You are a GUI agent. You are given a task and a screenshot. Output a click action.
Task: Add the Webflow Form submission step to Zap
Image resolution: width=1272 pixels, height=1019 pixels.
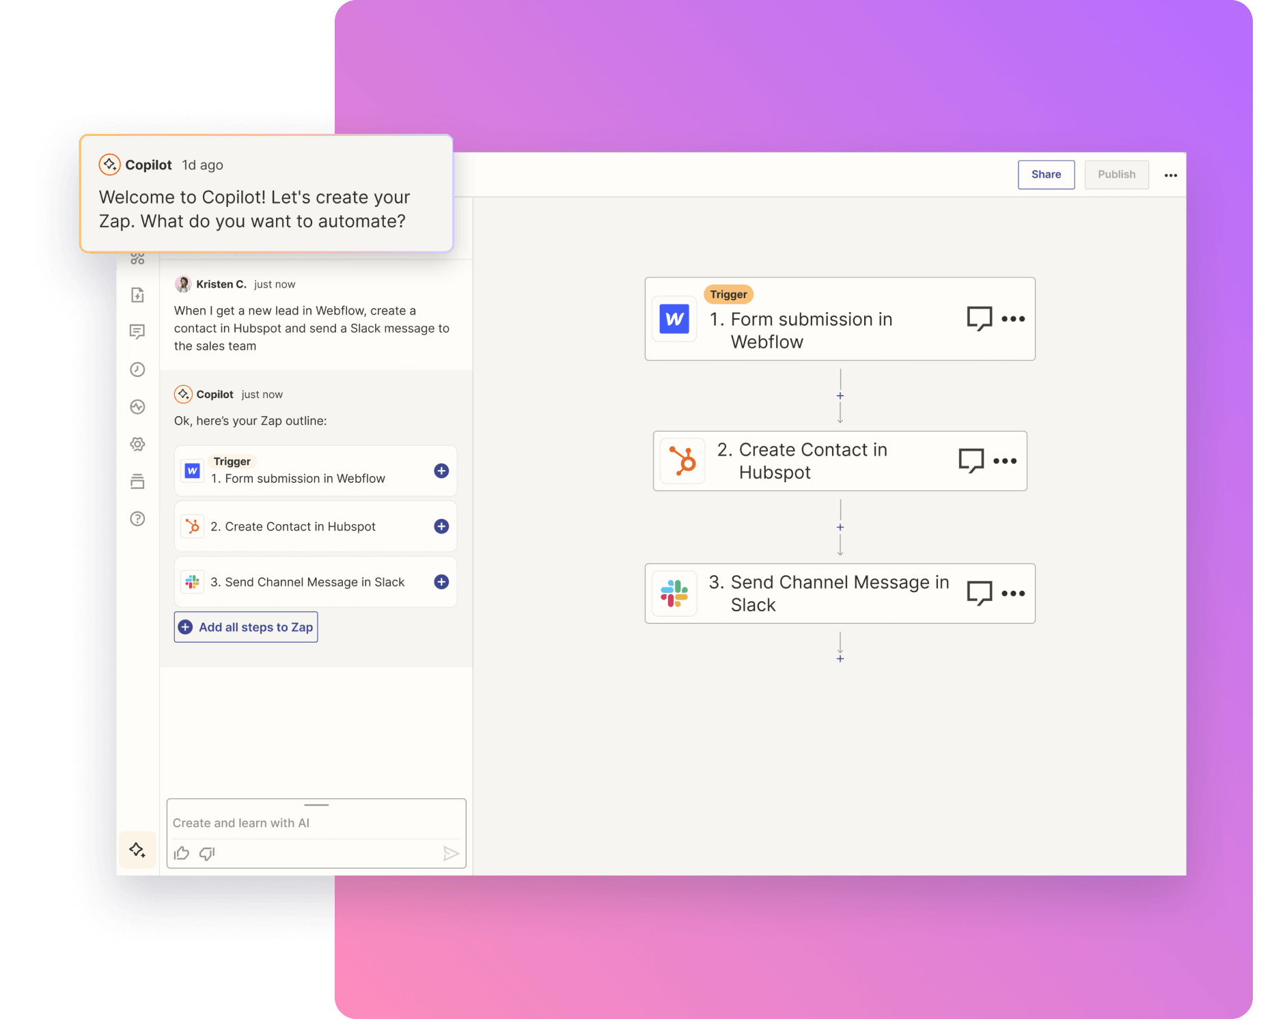(441, 471)
